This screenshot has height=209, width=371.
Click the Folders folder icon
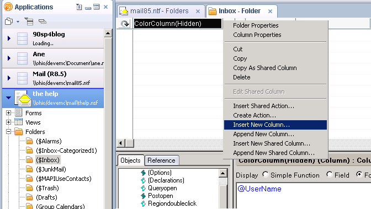click(x=18, y=131)
